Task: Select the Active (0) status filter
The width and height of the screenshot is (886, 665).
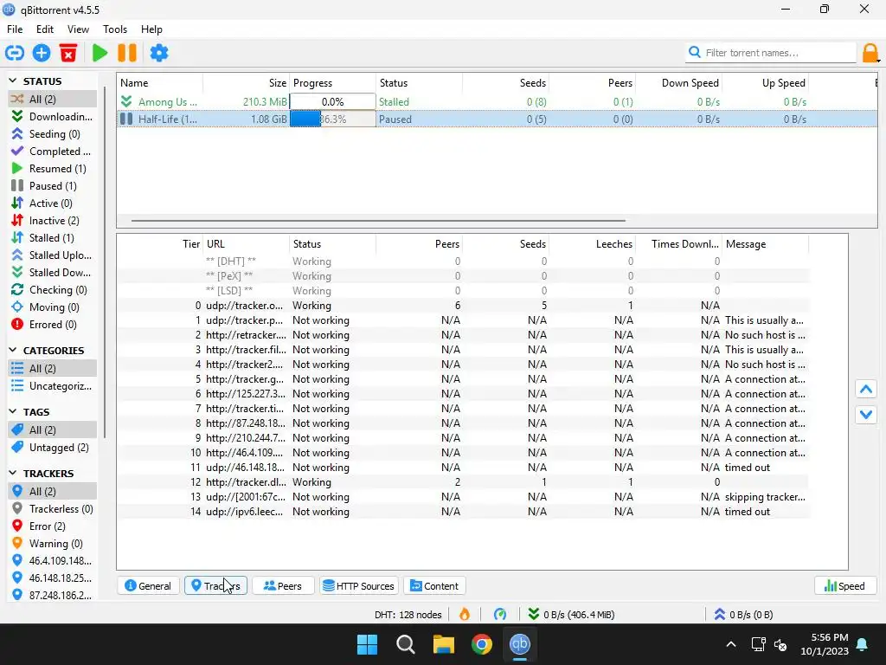Action: [53, 203]
